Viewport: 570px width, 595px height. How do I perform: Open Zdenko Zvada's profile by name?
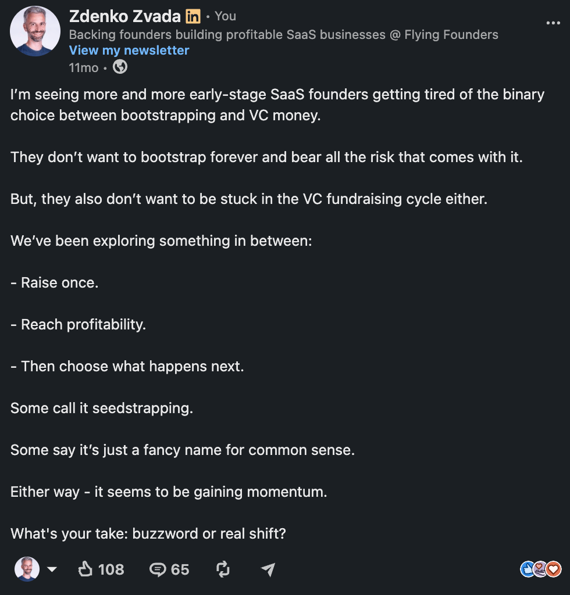[125, 16]
